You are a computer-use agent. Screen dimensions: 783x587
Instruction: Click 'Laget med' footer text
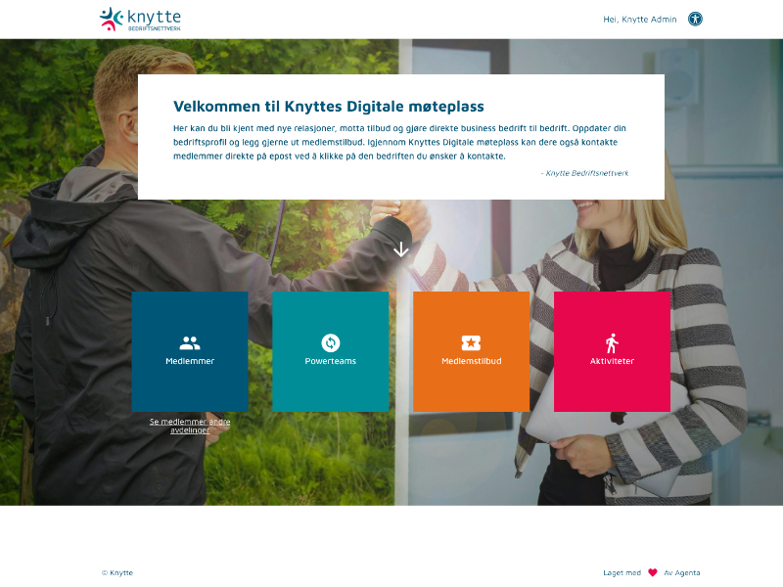tap(622, 572)
